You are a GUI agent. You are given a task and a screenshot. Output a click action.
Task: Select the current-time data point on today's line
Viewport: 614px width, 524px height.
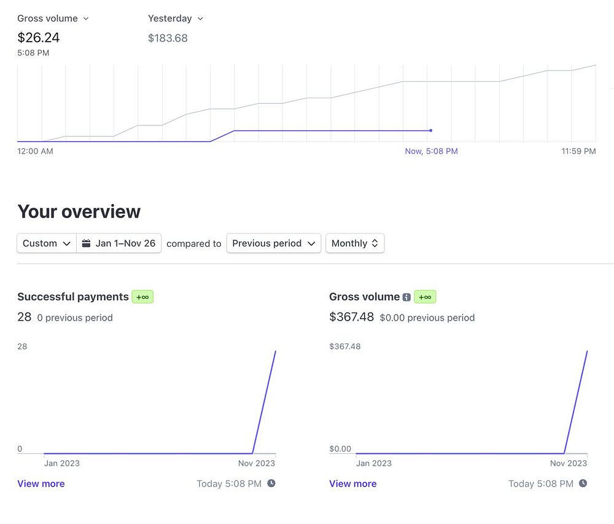[x=431, y=130]
